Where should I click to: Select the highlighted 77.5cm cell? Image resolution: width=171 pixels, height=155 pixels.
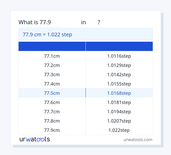52,93
